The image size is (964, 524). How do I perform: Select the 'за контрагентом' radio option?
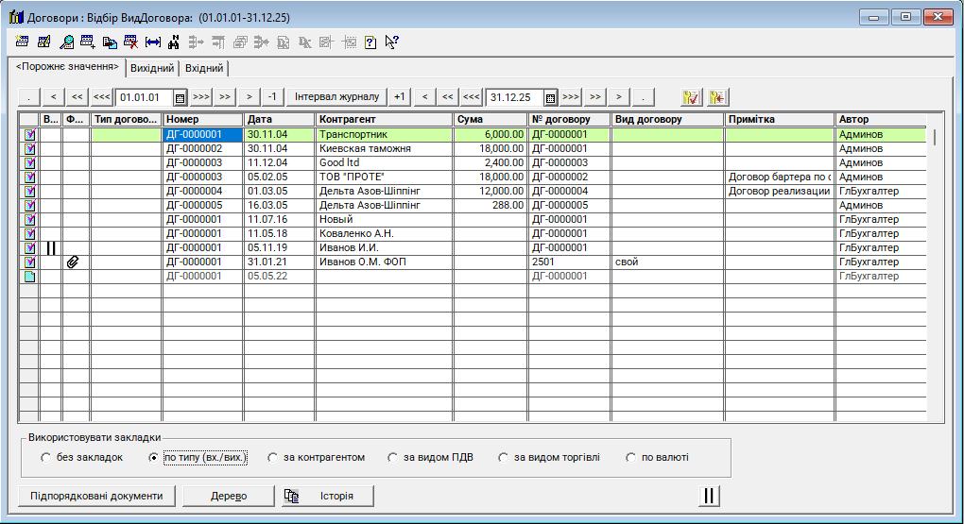point(274,458)
